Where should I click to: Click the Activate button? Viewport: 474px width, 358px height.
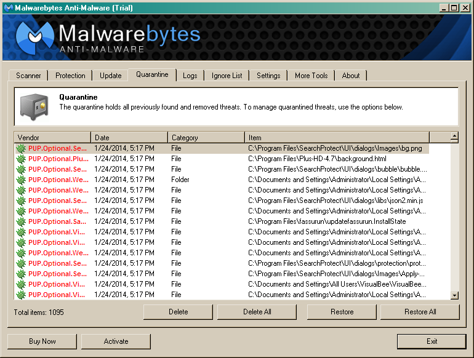(x=116, y=341)
